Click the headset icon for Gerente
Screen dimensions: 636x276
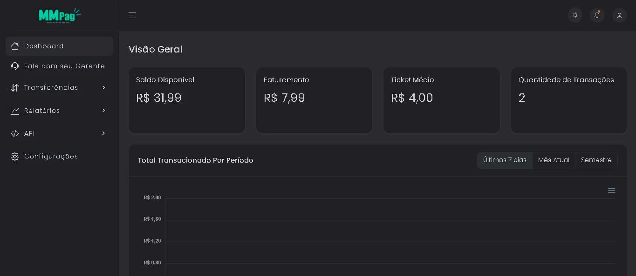pyautogui.click(x=15, y=66)
